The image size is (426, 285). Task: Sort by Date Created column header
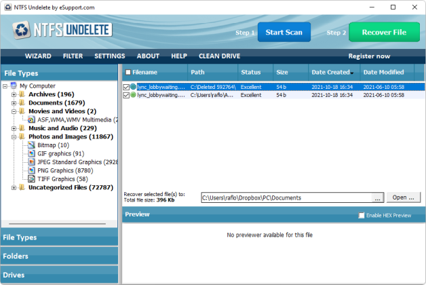tap(334, 73)
